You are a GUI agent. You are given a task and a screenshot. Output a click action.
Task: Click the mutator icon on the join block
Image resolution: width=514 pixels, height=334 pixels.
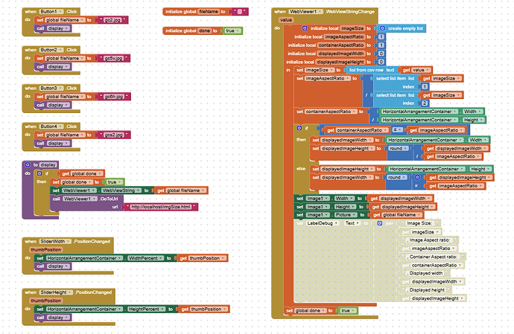[379, 222]
